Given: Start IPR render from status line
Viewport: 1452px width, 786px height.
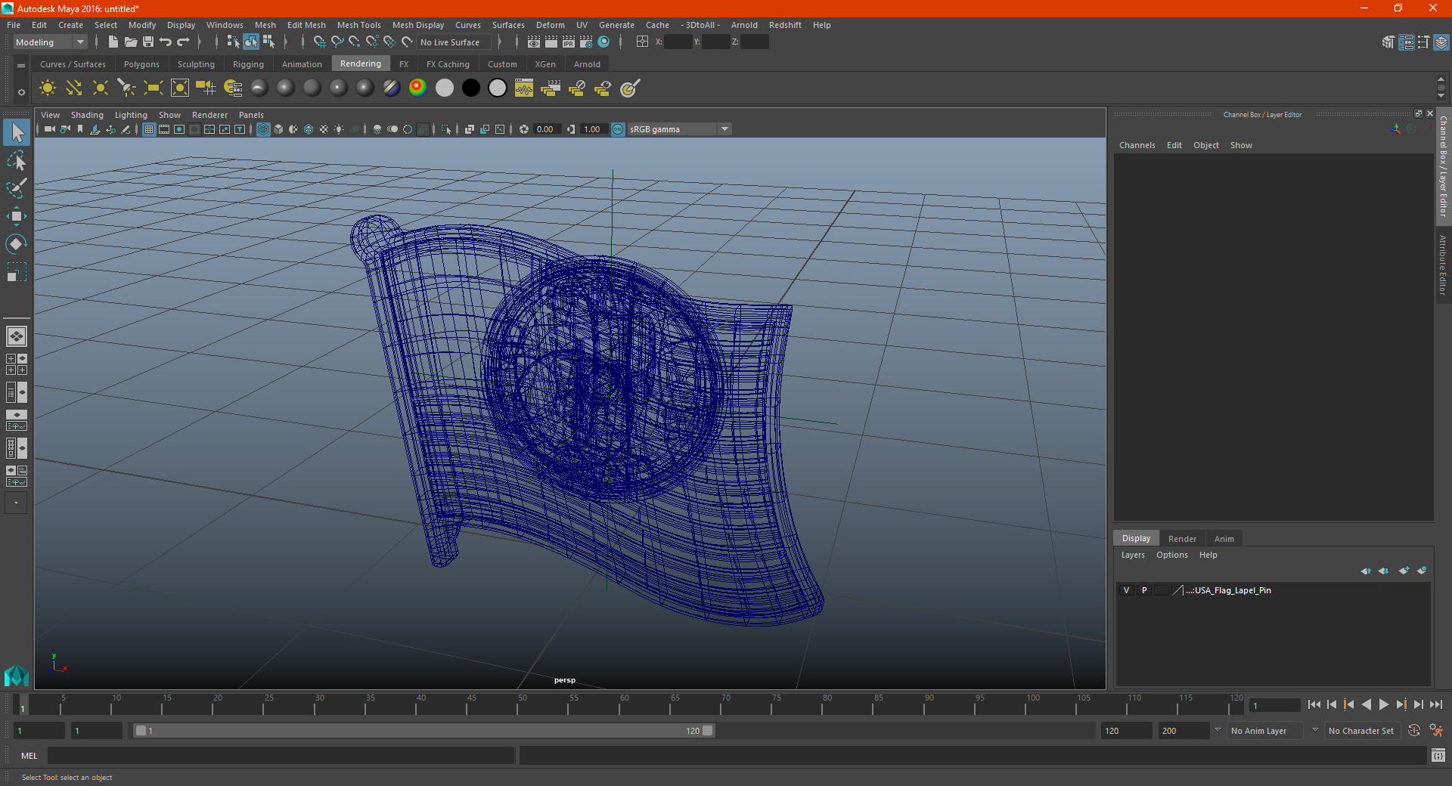Looking at the screenshot, I should tap(569, 42).
